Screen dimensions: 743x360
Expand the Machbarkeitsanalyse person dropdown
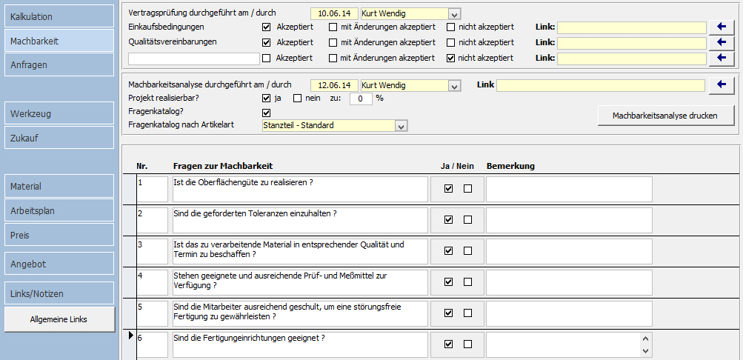(x=455, y=86)
